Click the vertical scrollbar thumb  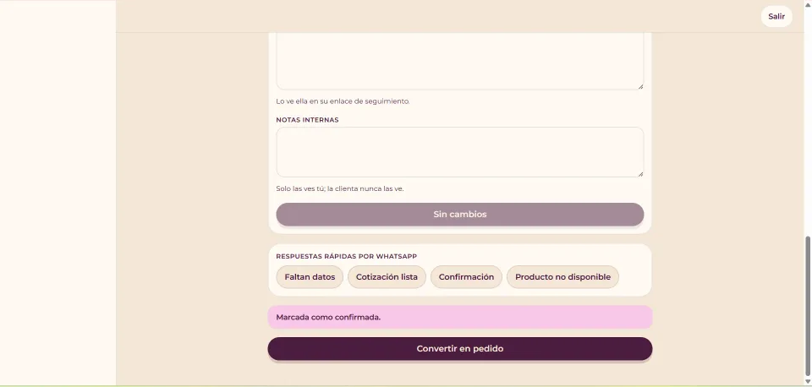pos(808,305)
